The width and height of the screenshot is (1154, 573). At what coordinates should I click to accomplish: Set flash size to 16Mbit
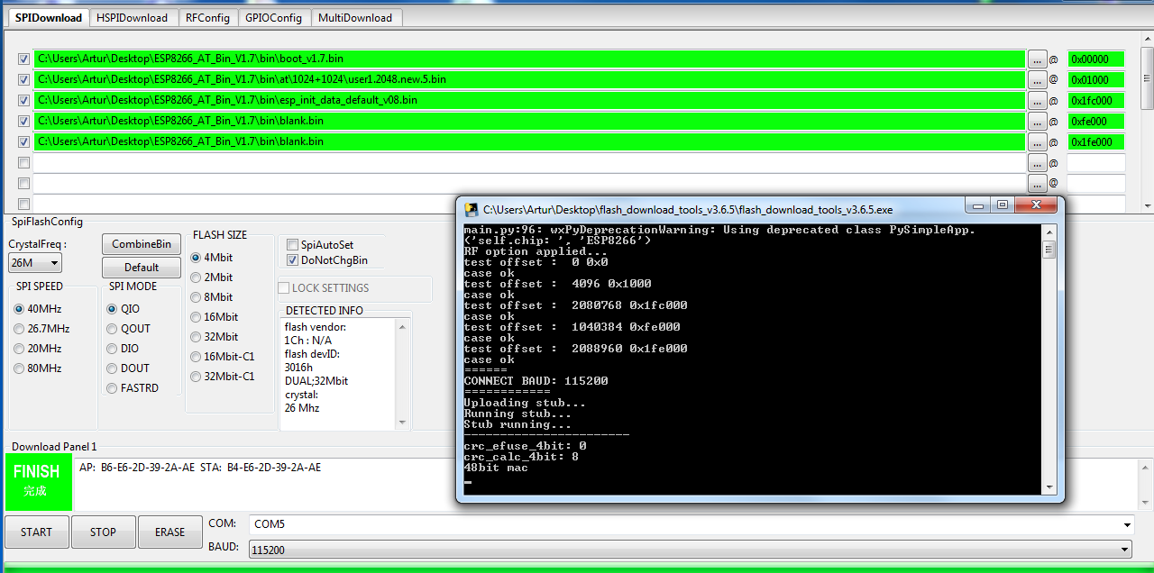196,317
